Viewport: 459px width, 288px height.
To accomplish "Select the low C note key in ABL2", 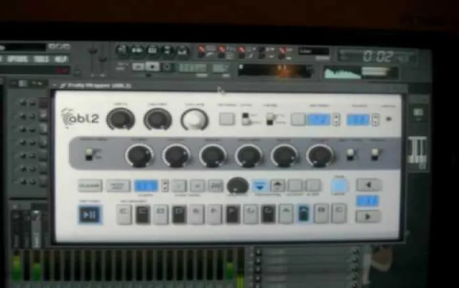I will point(124,214).
